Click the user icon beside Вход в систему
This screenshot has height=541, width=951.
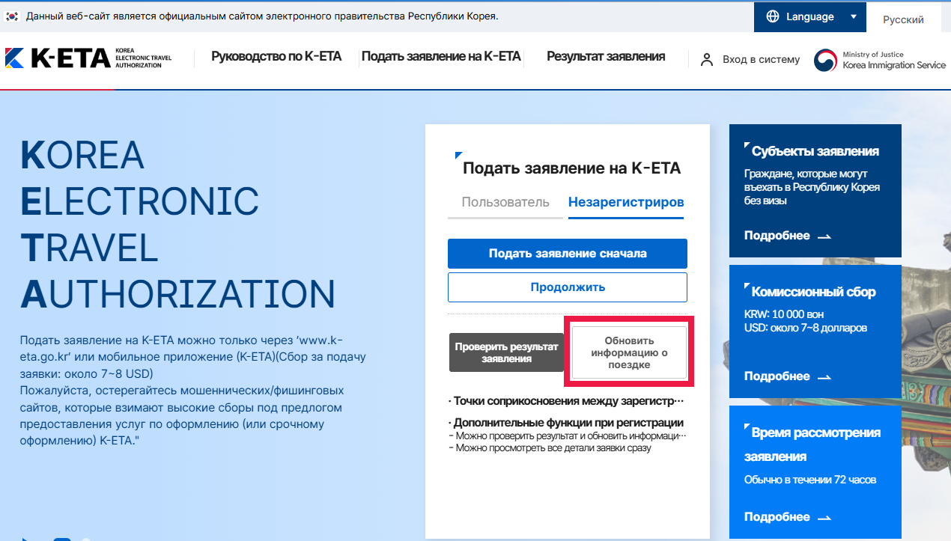click(x=707, y=60)
